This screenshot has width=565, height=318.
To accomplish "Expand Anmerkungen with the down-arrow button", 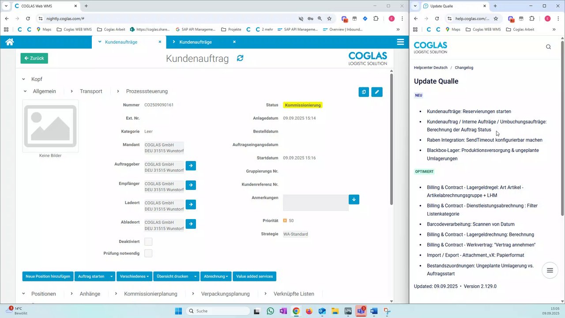I will [x=354, y=200].
